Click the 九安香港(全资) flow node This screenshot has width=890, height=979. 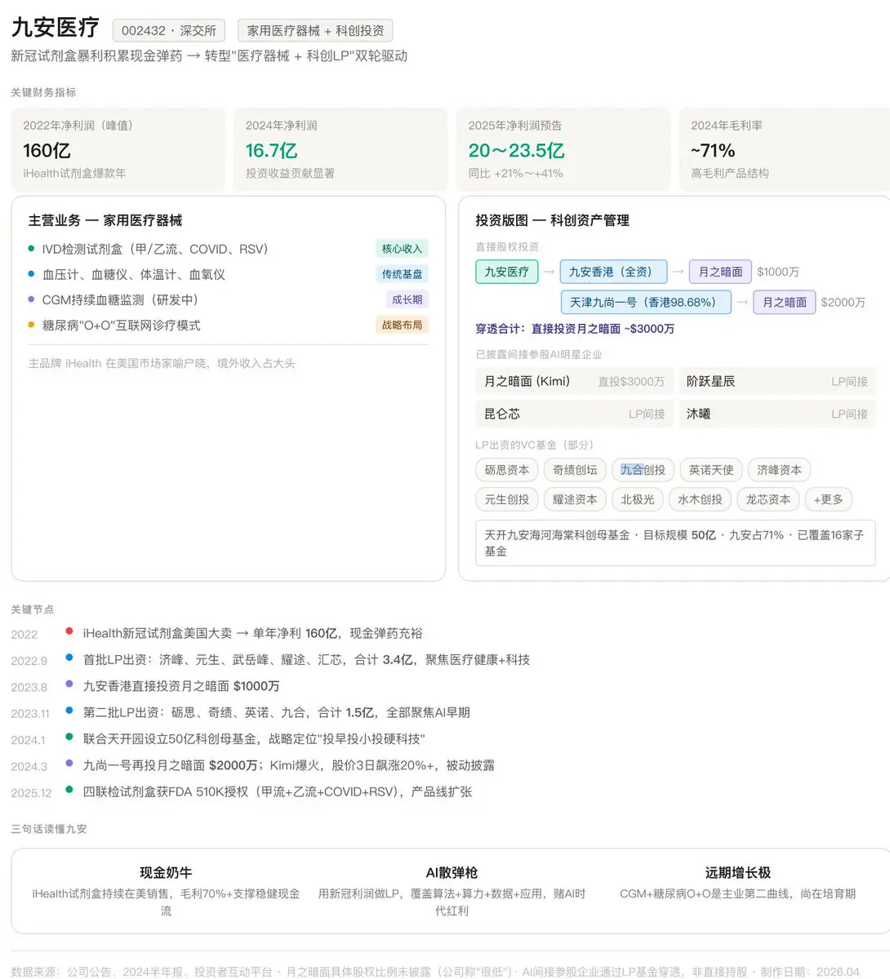tap(613, 272)
